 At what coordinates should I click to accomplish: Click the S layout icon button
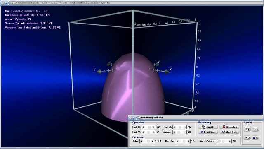[x=255, y=138]
